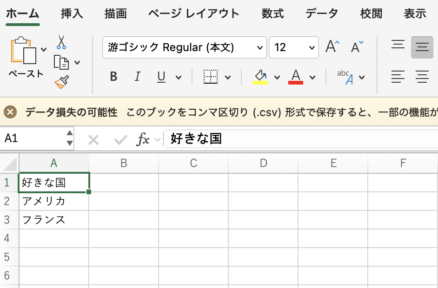The width and height of the screenshot is (438, 288).
Task: Expand the fill color dropdown arrow
Action: coord(277,78)
